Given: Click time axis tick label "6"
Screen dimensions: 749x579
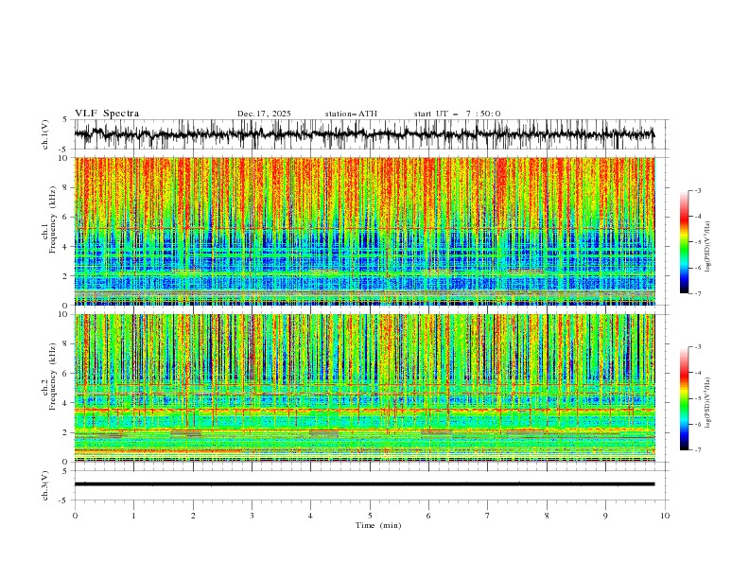Looking at the screenshot, I should click(428, 516).
